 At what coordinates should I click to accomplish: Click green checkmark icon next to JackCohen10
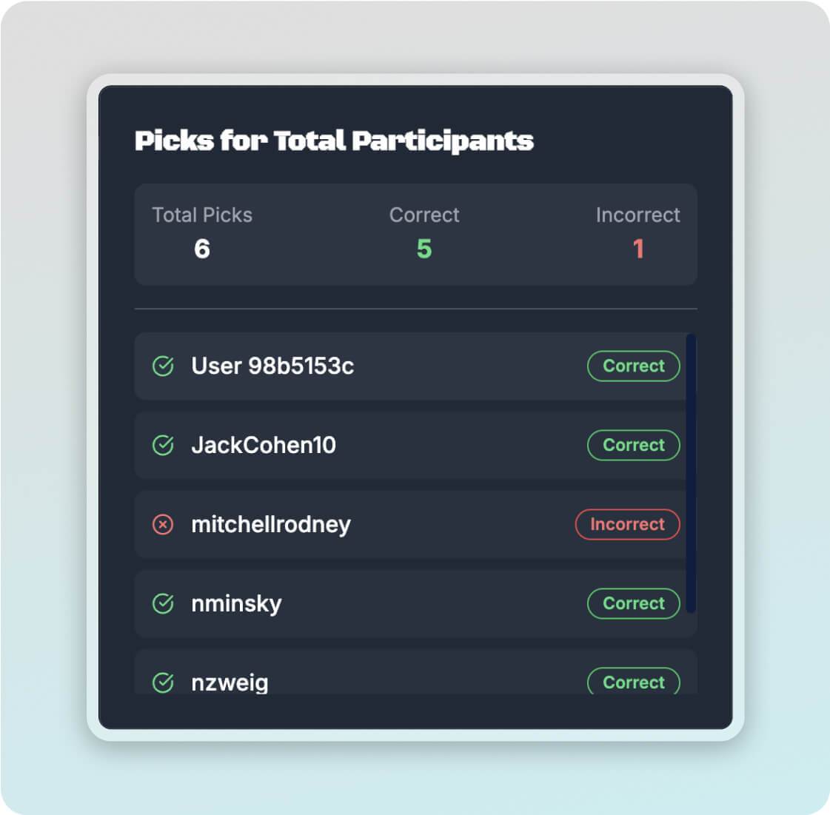163,445
